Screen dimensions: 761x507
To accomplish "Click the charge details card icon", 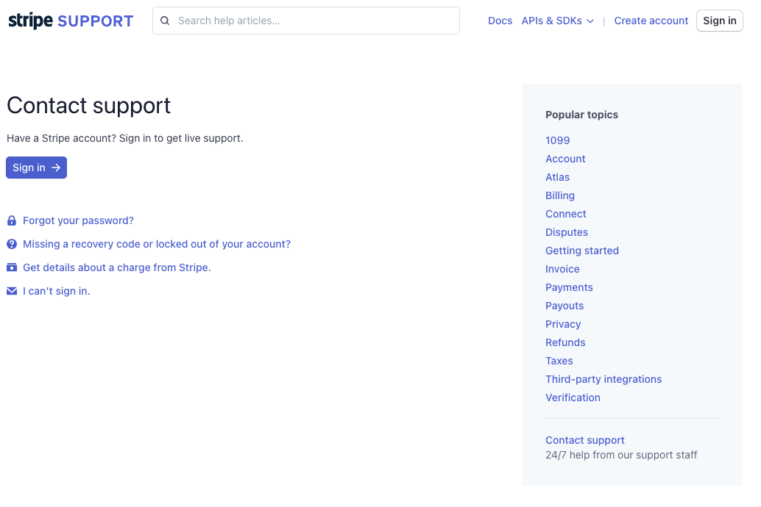I will (12, 267).
